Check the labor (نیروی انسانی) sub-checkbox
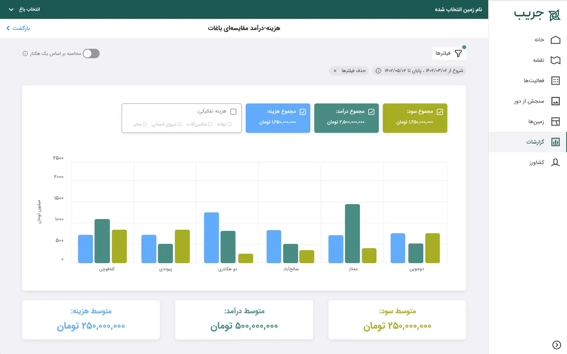Viewport: 567px width, 354px height. click(180, 124)
